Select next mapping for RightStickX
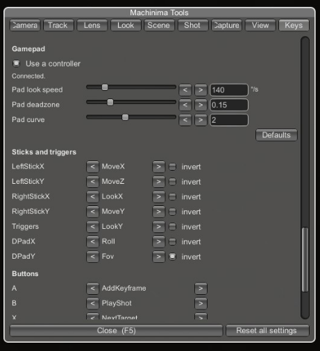This screenshot has width=320, height=351. [x=158, y=197]
